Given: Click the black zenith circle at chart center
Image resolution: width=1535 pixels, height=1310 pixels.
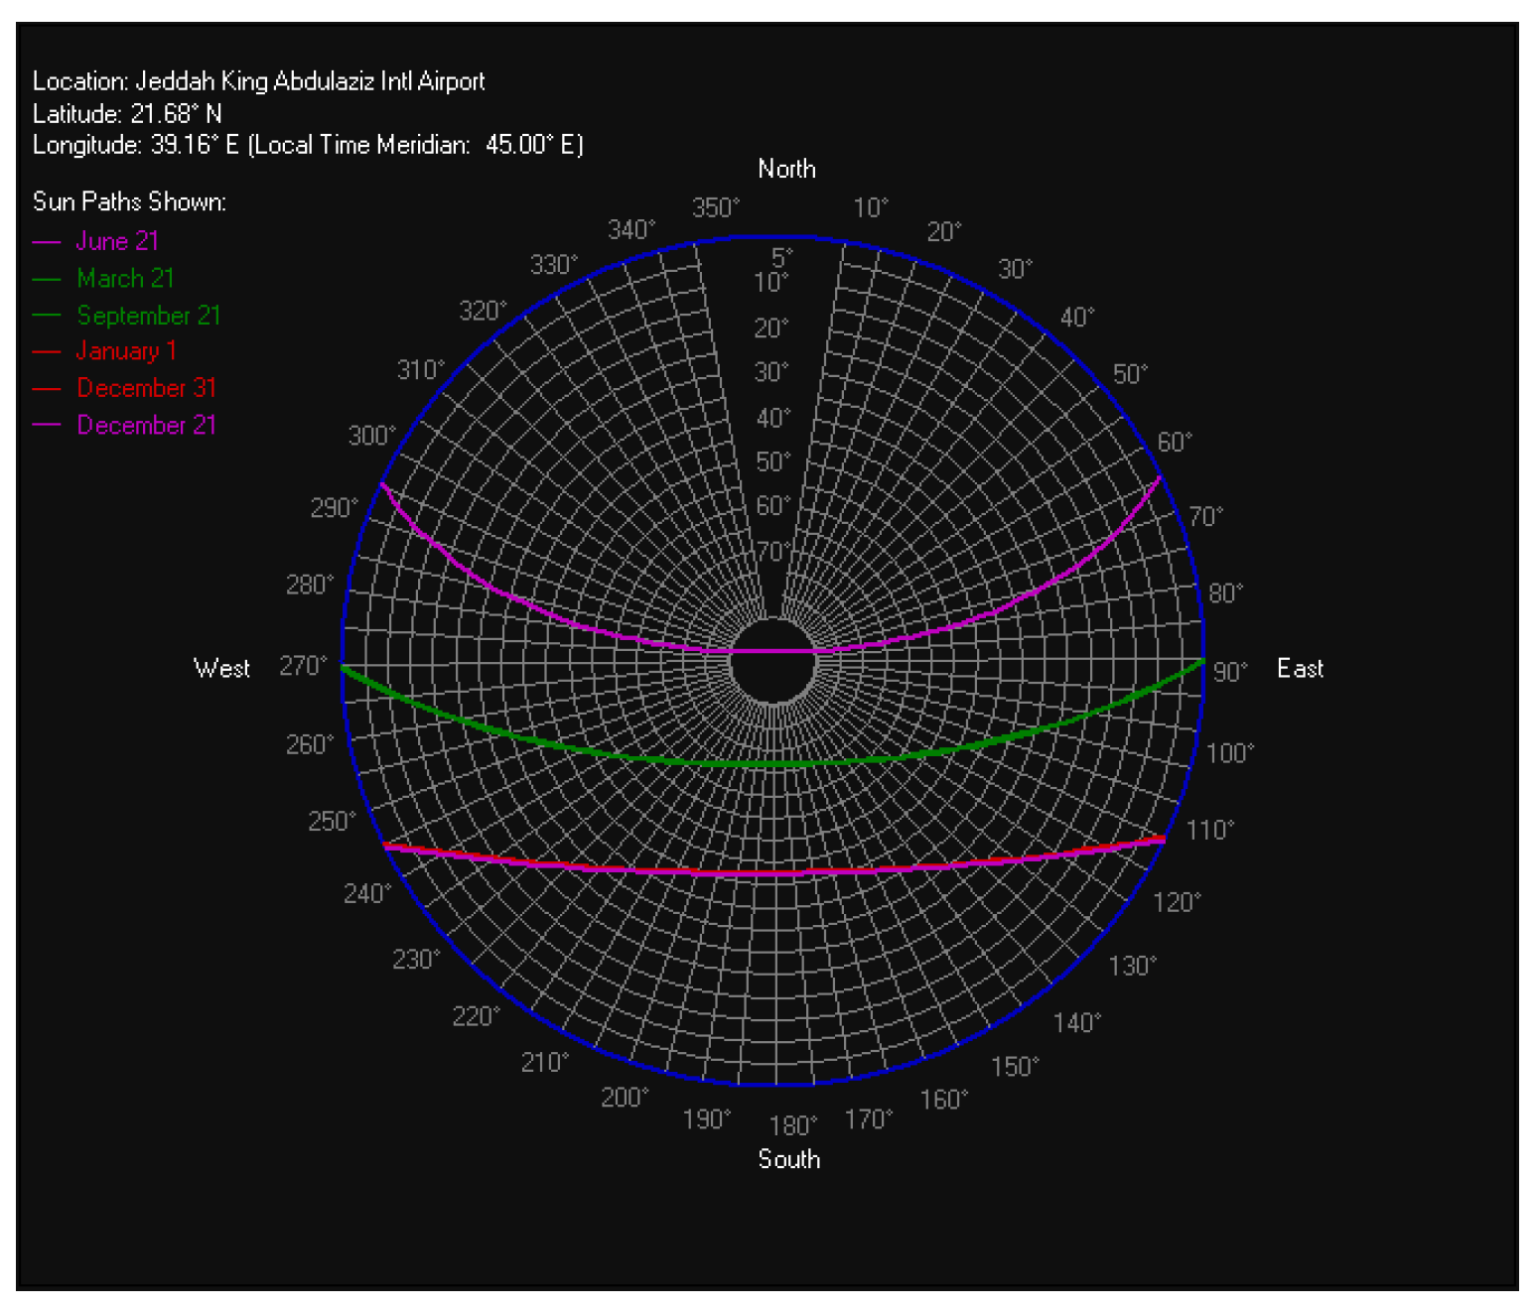Looking at the screenshot, I should coord(772,662).
